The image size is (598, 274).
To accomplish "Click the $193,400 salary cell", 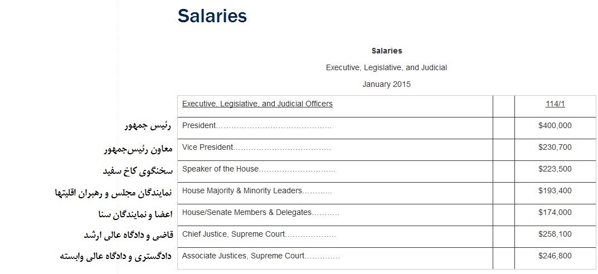I will (x=555, y=191).
